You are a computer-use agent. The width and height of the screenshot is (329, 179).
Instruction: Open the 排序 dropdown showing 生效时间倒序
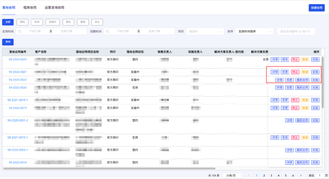pos(254,31)
